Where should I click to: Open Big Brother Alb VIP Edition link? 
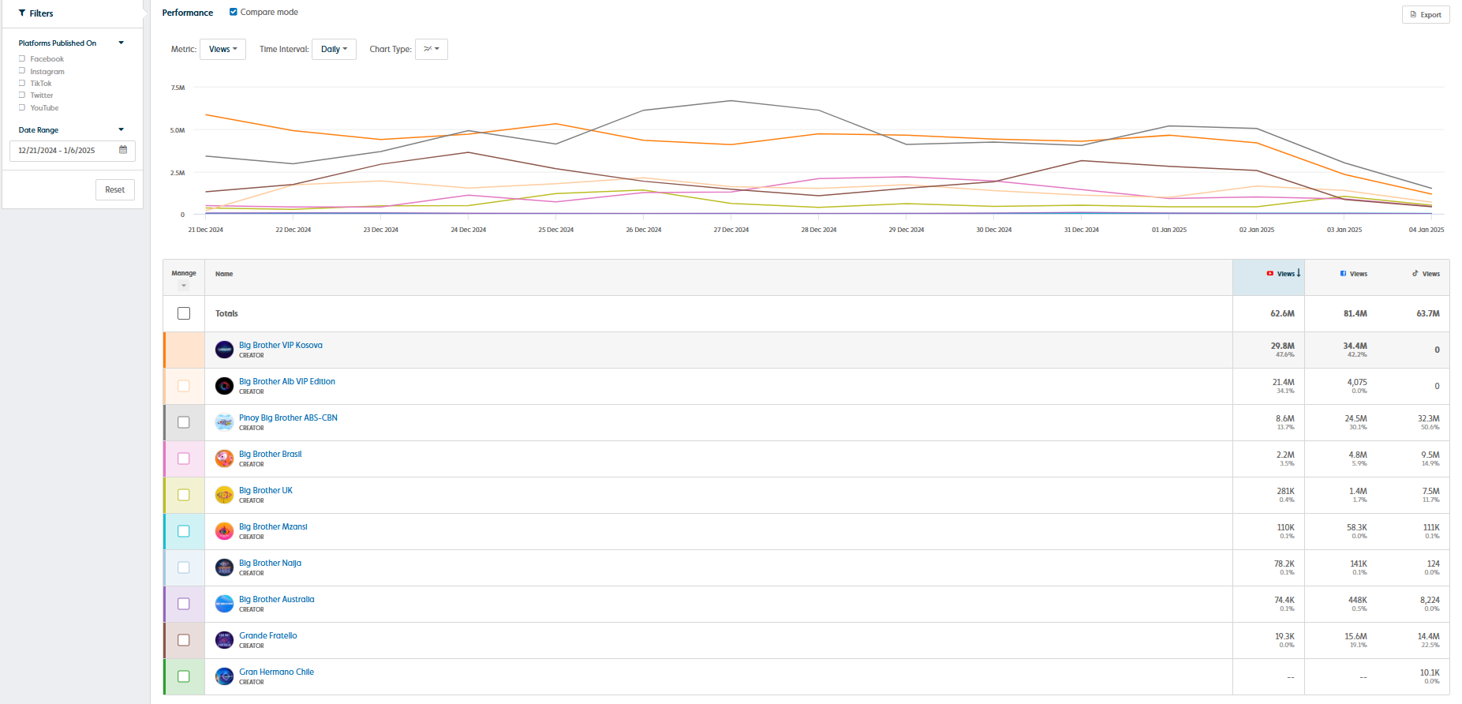(287, 381)
